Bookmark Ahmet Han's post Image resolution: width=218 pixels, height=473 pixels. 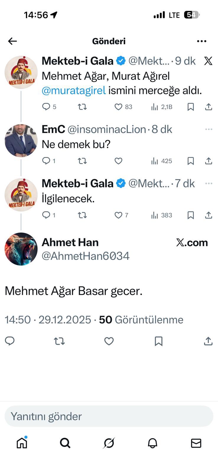coord(159,341)
